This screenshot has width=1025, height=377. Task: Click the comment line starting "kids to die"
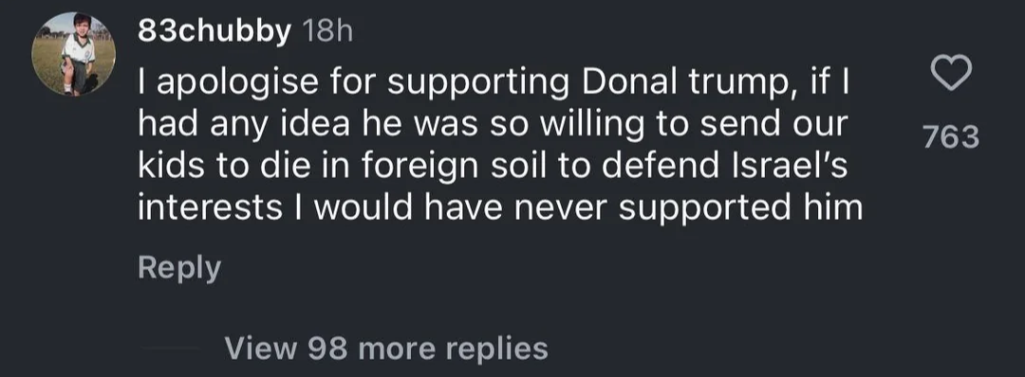[x=493, y=167]
